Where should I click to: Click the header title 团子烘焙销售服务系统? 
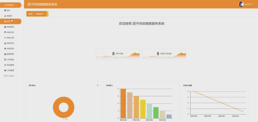(42, 4)
